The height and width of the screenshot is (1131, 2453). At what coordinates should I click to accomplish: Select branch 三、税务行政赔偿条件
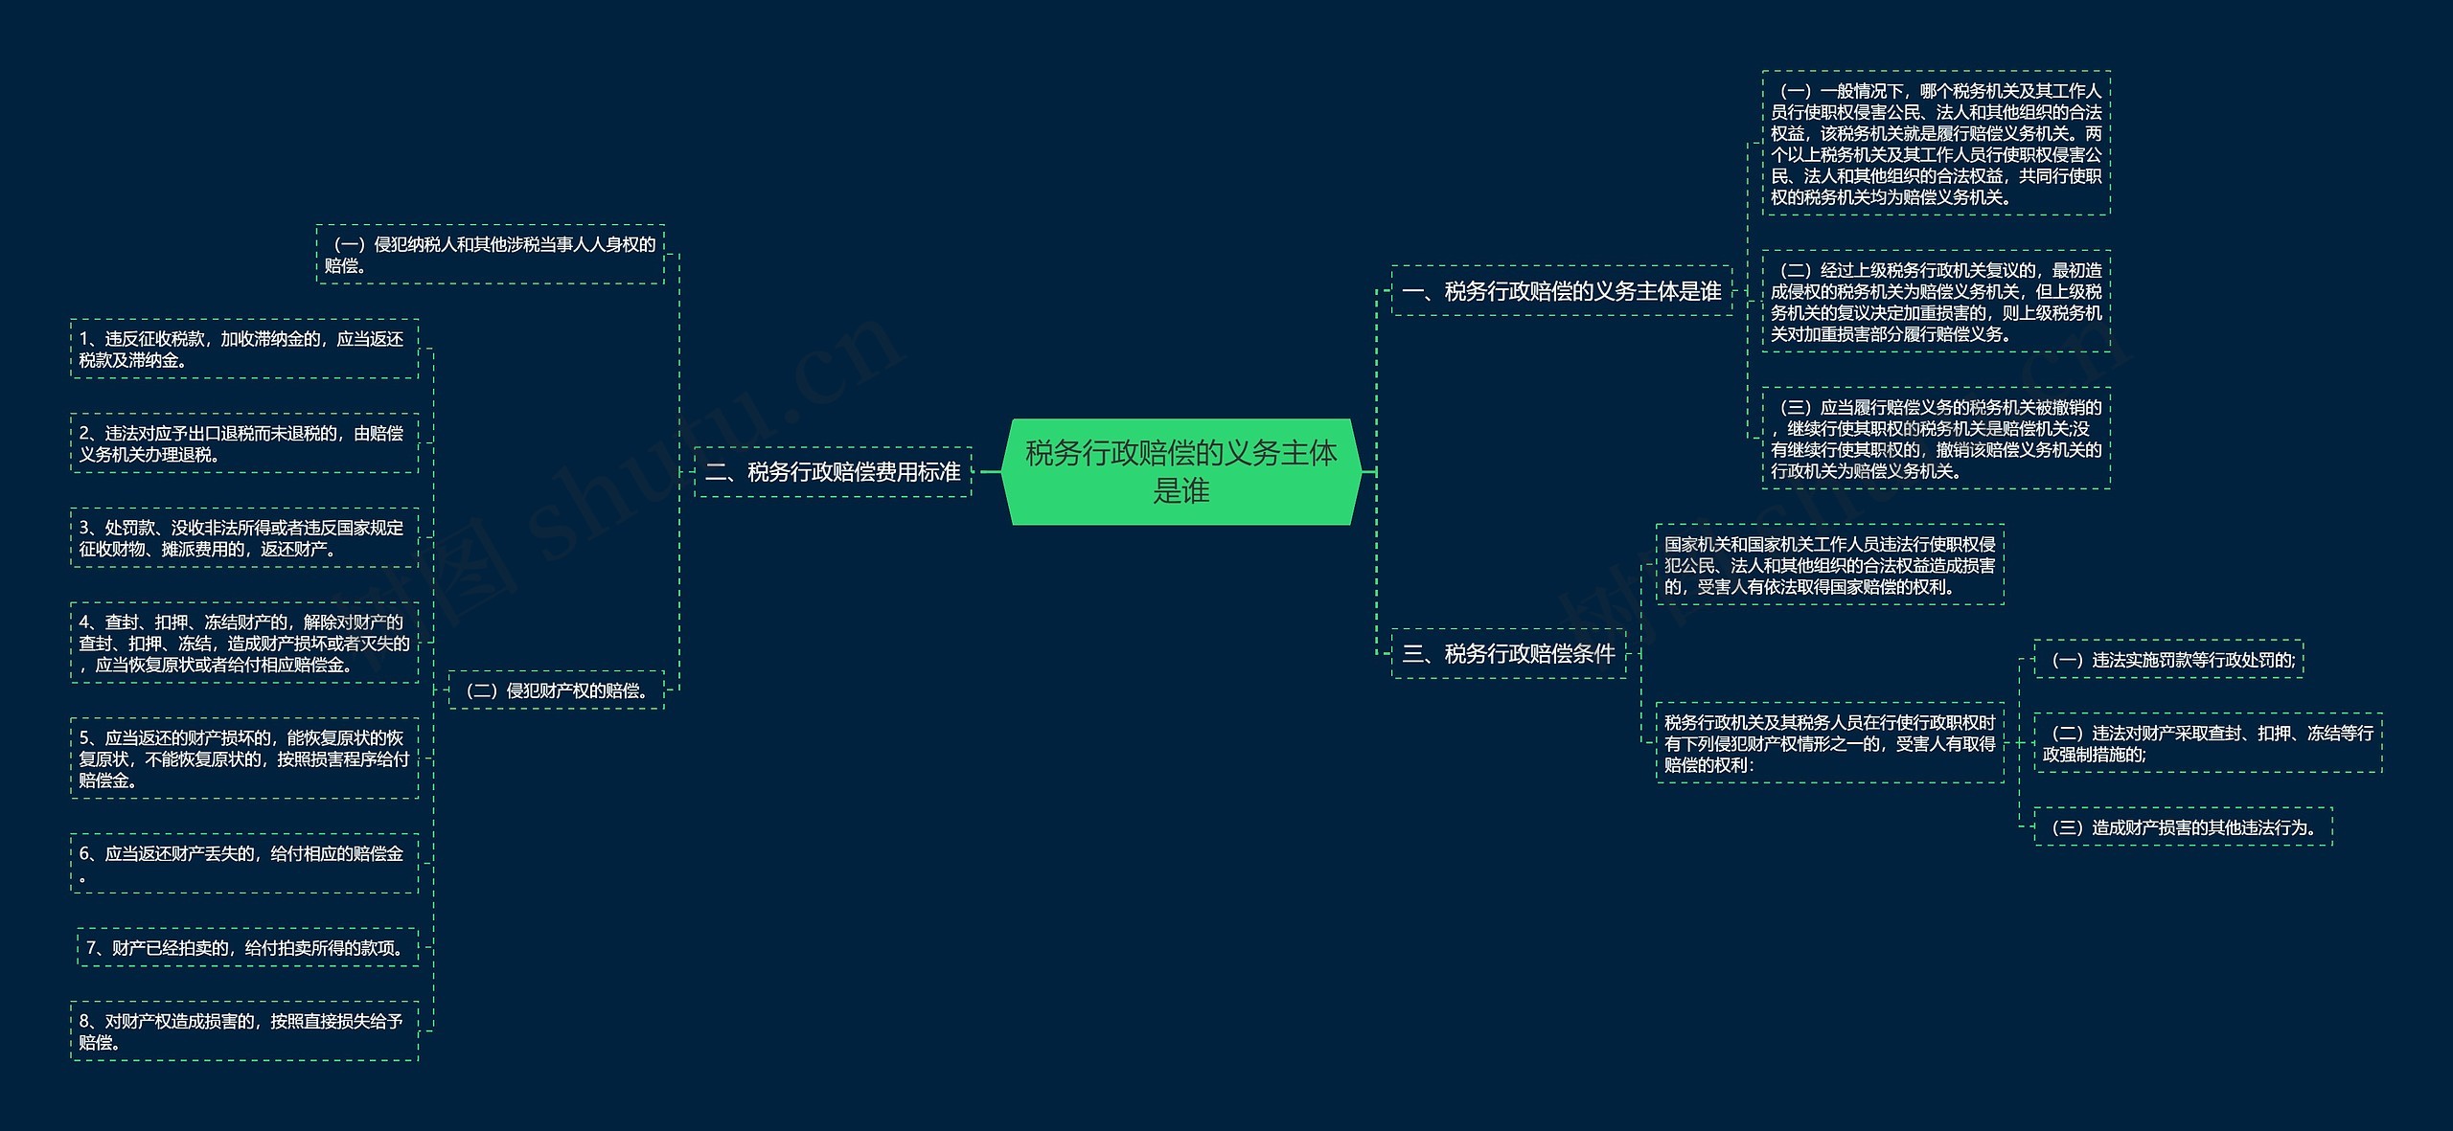coord(1508,654)
